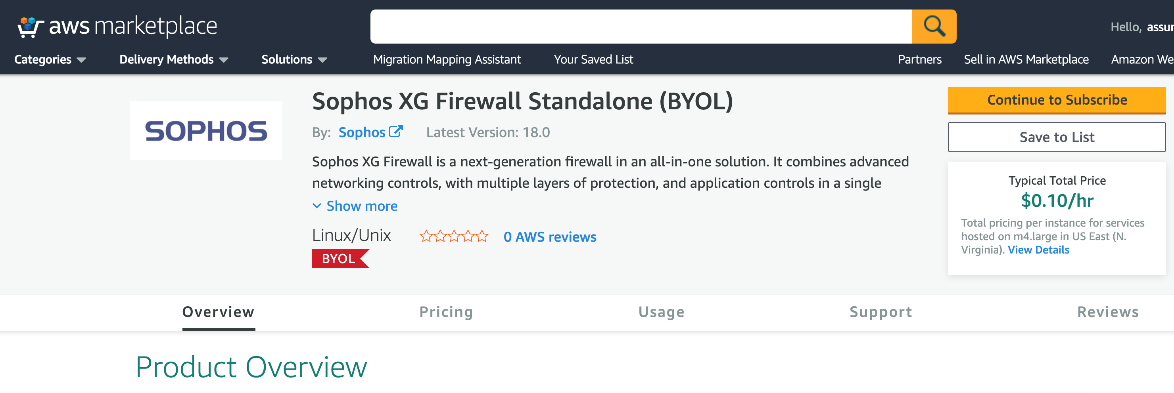Viewport: 1174px width, 393px height.
Task: Click View Details pricing link
Action: click(x=1038, y=250)
